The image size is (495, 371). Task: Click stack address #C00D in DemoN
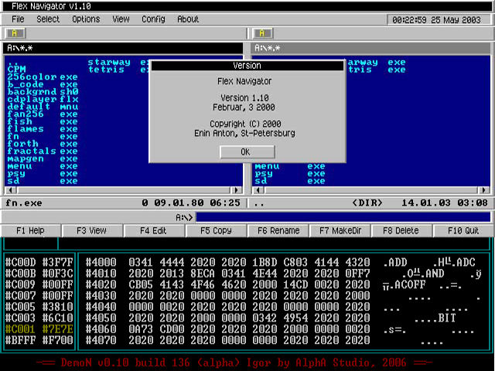(20, 263)
